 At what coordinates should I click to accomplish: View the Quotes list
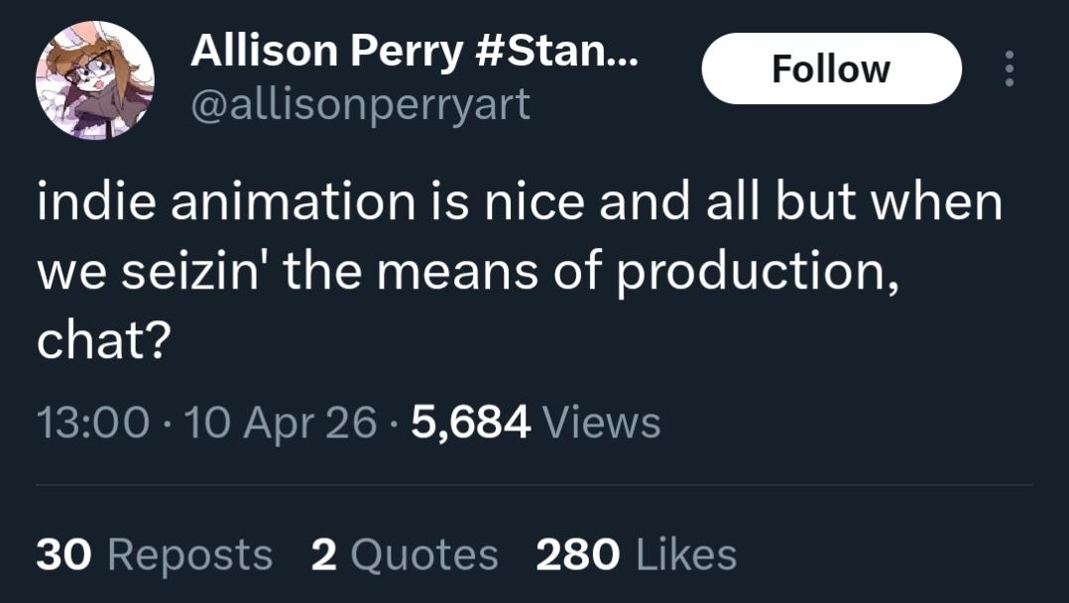click(424, 554)
